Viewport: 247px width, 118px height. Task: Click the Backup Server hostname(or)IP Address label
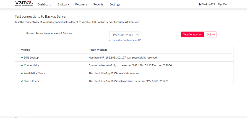point(49,33)
